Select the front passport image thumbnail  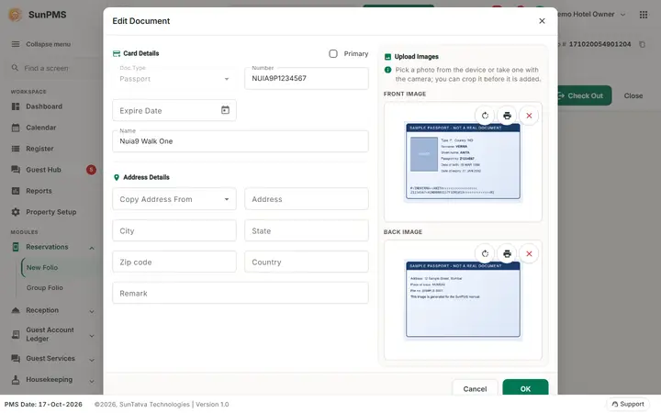point(463,162)
